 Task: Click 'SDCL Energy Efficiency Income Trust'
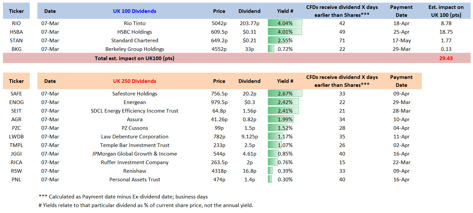(134, 111)
